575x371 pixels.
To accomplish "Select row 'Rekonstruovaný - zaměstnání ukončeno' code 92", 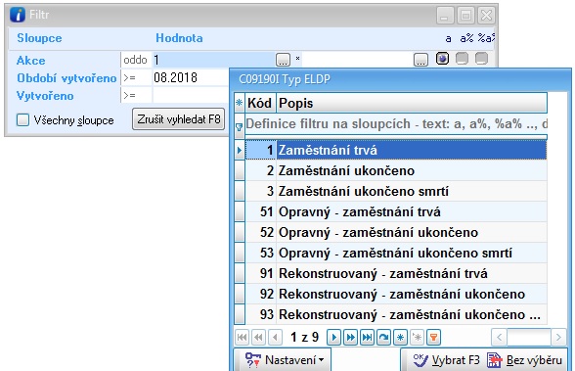I will pos(396,294).
